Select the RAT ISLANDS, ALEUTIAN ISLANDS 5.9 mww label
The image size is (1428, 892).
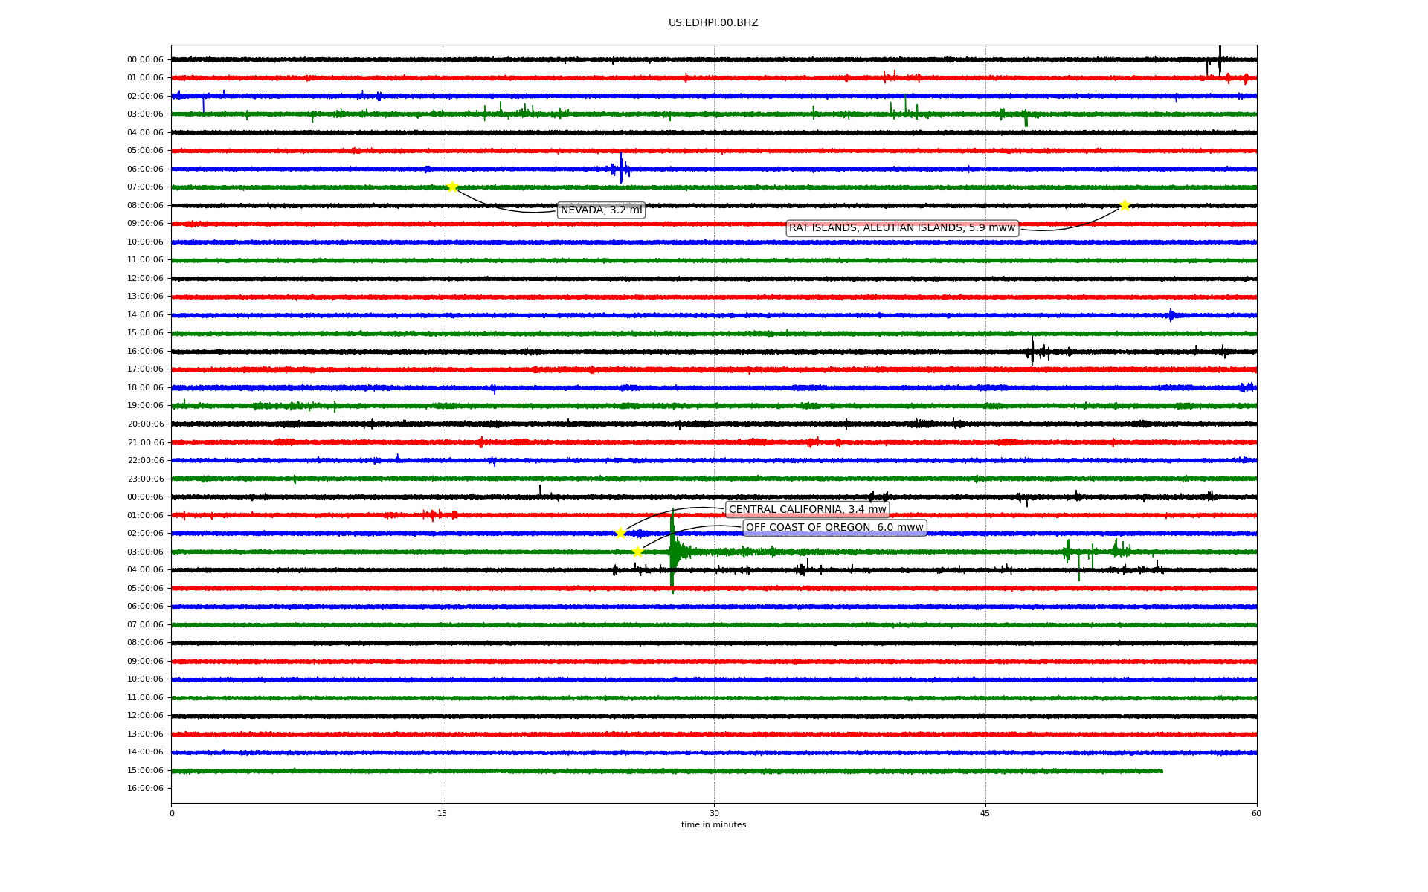(x=901, y=228)
